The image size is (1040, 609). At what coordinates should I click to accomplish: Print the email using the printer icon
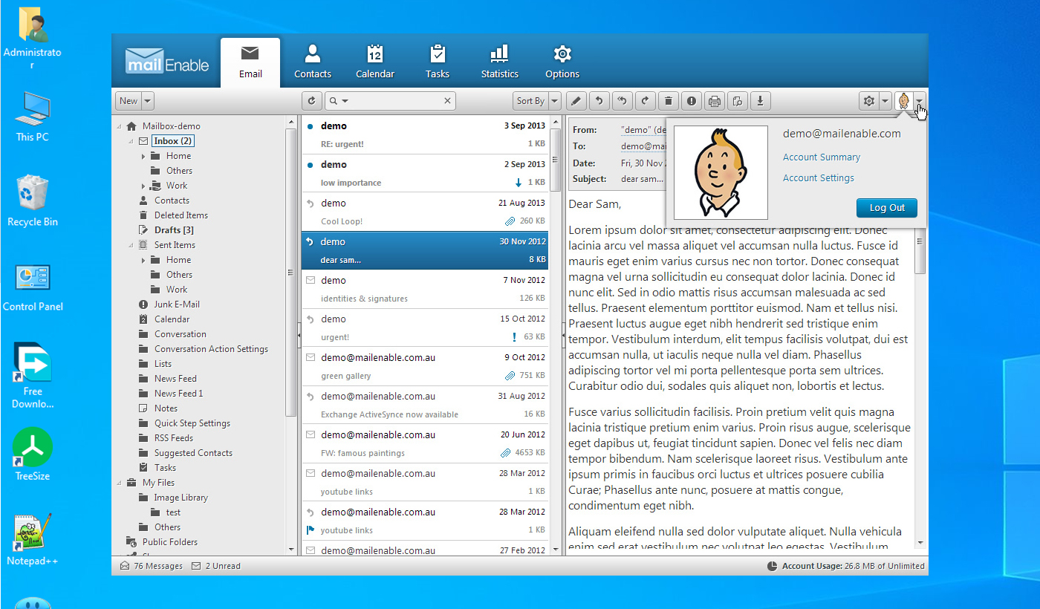click(x=714, y=101)
